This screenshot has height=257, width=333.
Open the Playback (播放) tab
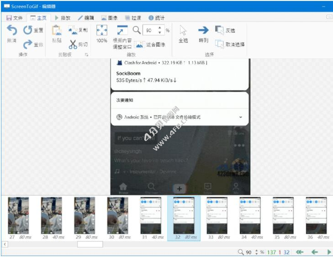[x=62, y=18]
